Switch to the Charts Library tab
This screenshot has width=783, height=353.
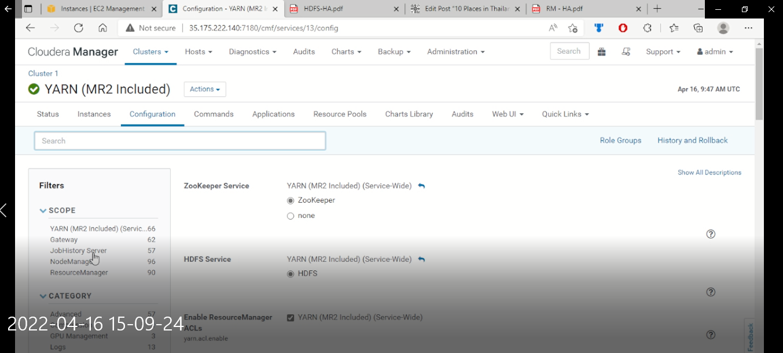[x=409, y=114]
